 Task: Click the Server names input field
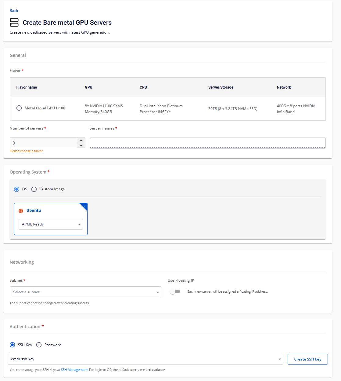tap(207, 143)
